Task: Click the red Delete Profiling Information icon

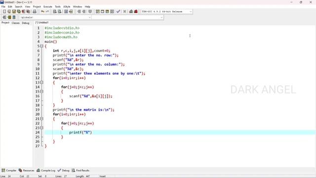Action: click(x=136, y=11)
